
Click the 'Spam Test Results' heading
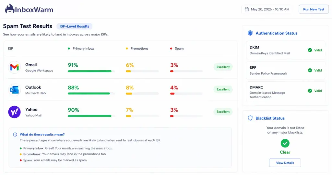coord(28,26)
